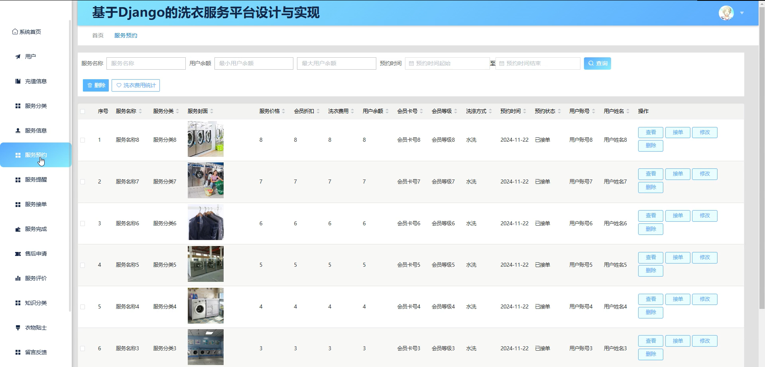Click 接单 for 服务名称4 row

click(x=678, y=299)
